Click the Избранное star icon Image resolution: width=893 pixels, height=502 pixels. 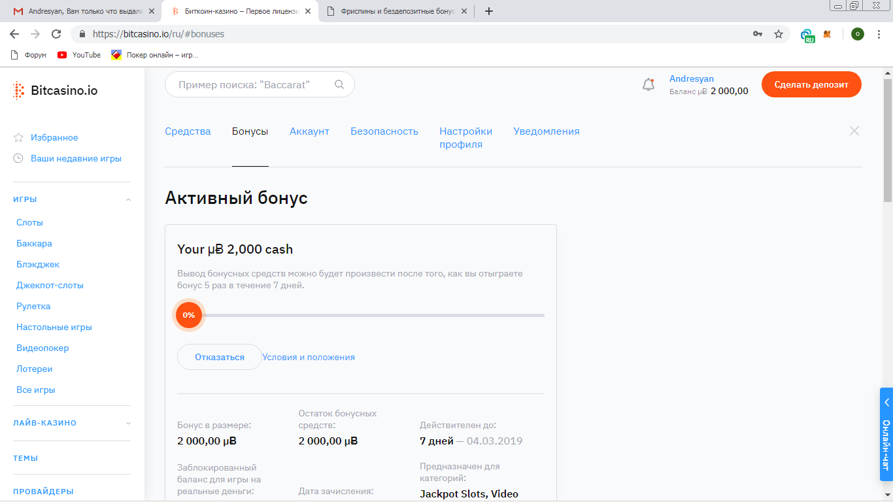pyautogui.click(x=18, y=138)
